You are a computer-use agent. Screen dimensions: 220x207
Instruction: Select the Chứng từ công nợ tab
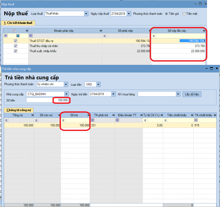pyautogui.click(x=19, y=110)
